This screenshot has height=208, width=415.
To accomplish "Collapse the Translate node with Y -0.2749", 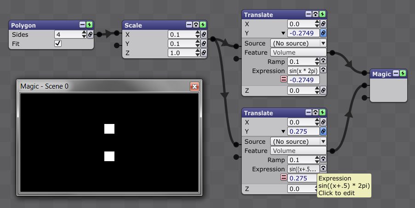I will (x=308, y=14).
